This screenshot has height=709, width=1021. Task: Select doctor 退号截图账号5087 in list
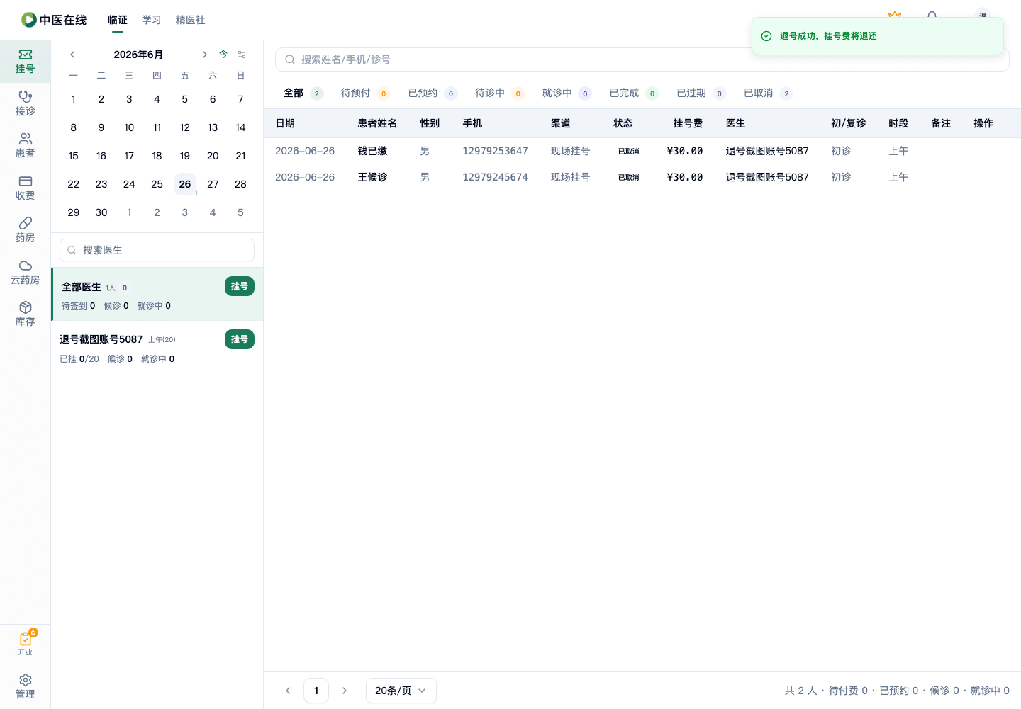tap(157, 348)
